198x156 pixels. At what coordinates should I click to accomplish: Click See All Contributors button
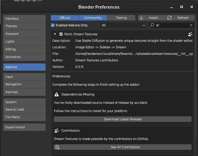(123, 147)
